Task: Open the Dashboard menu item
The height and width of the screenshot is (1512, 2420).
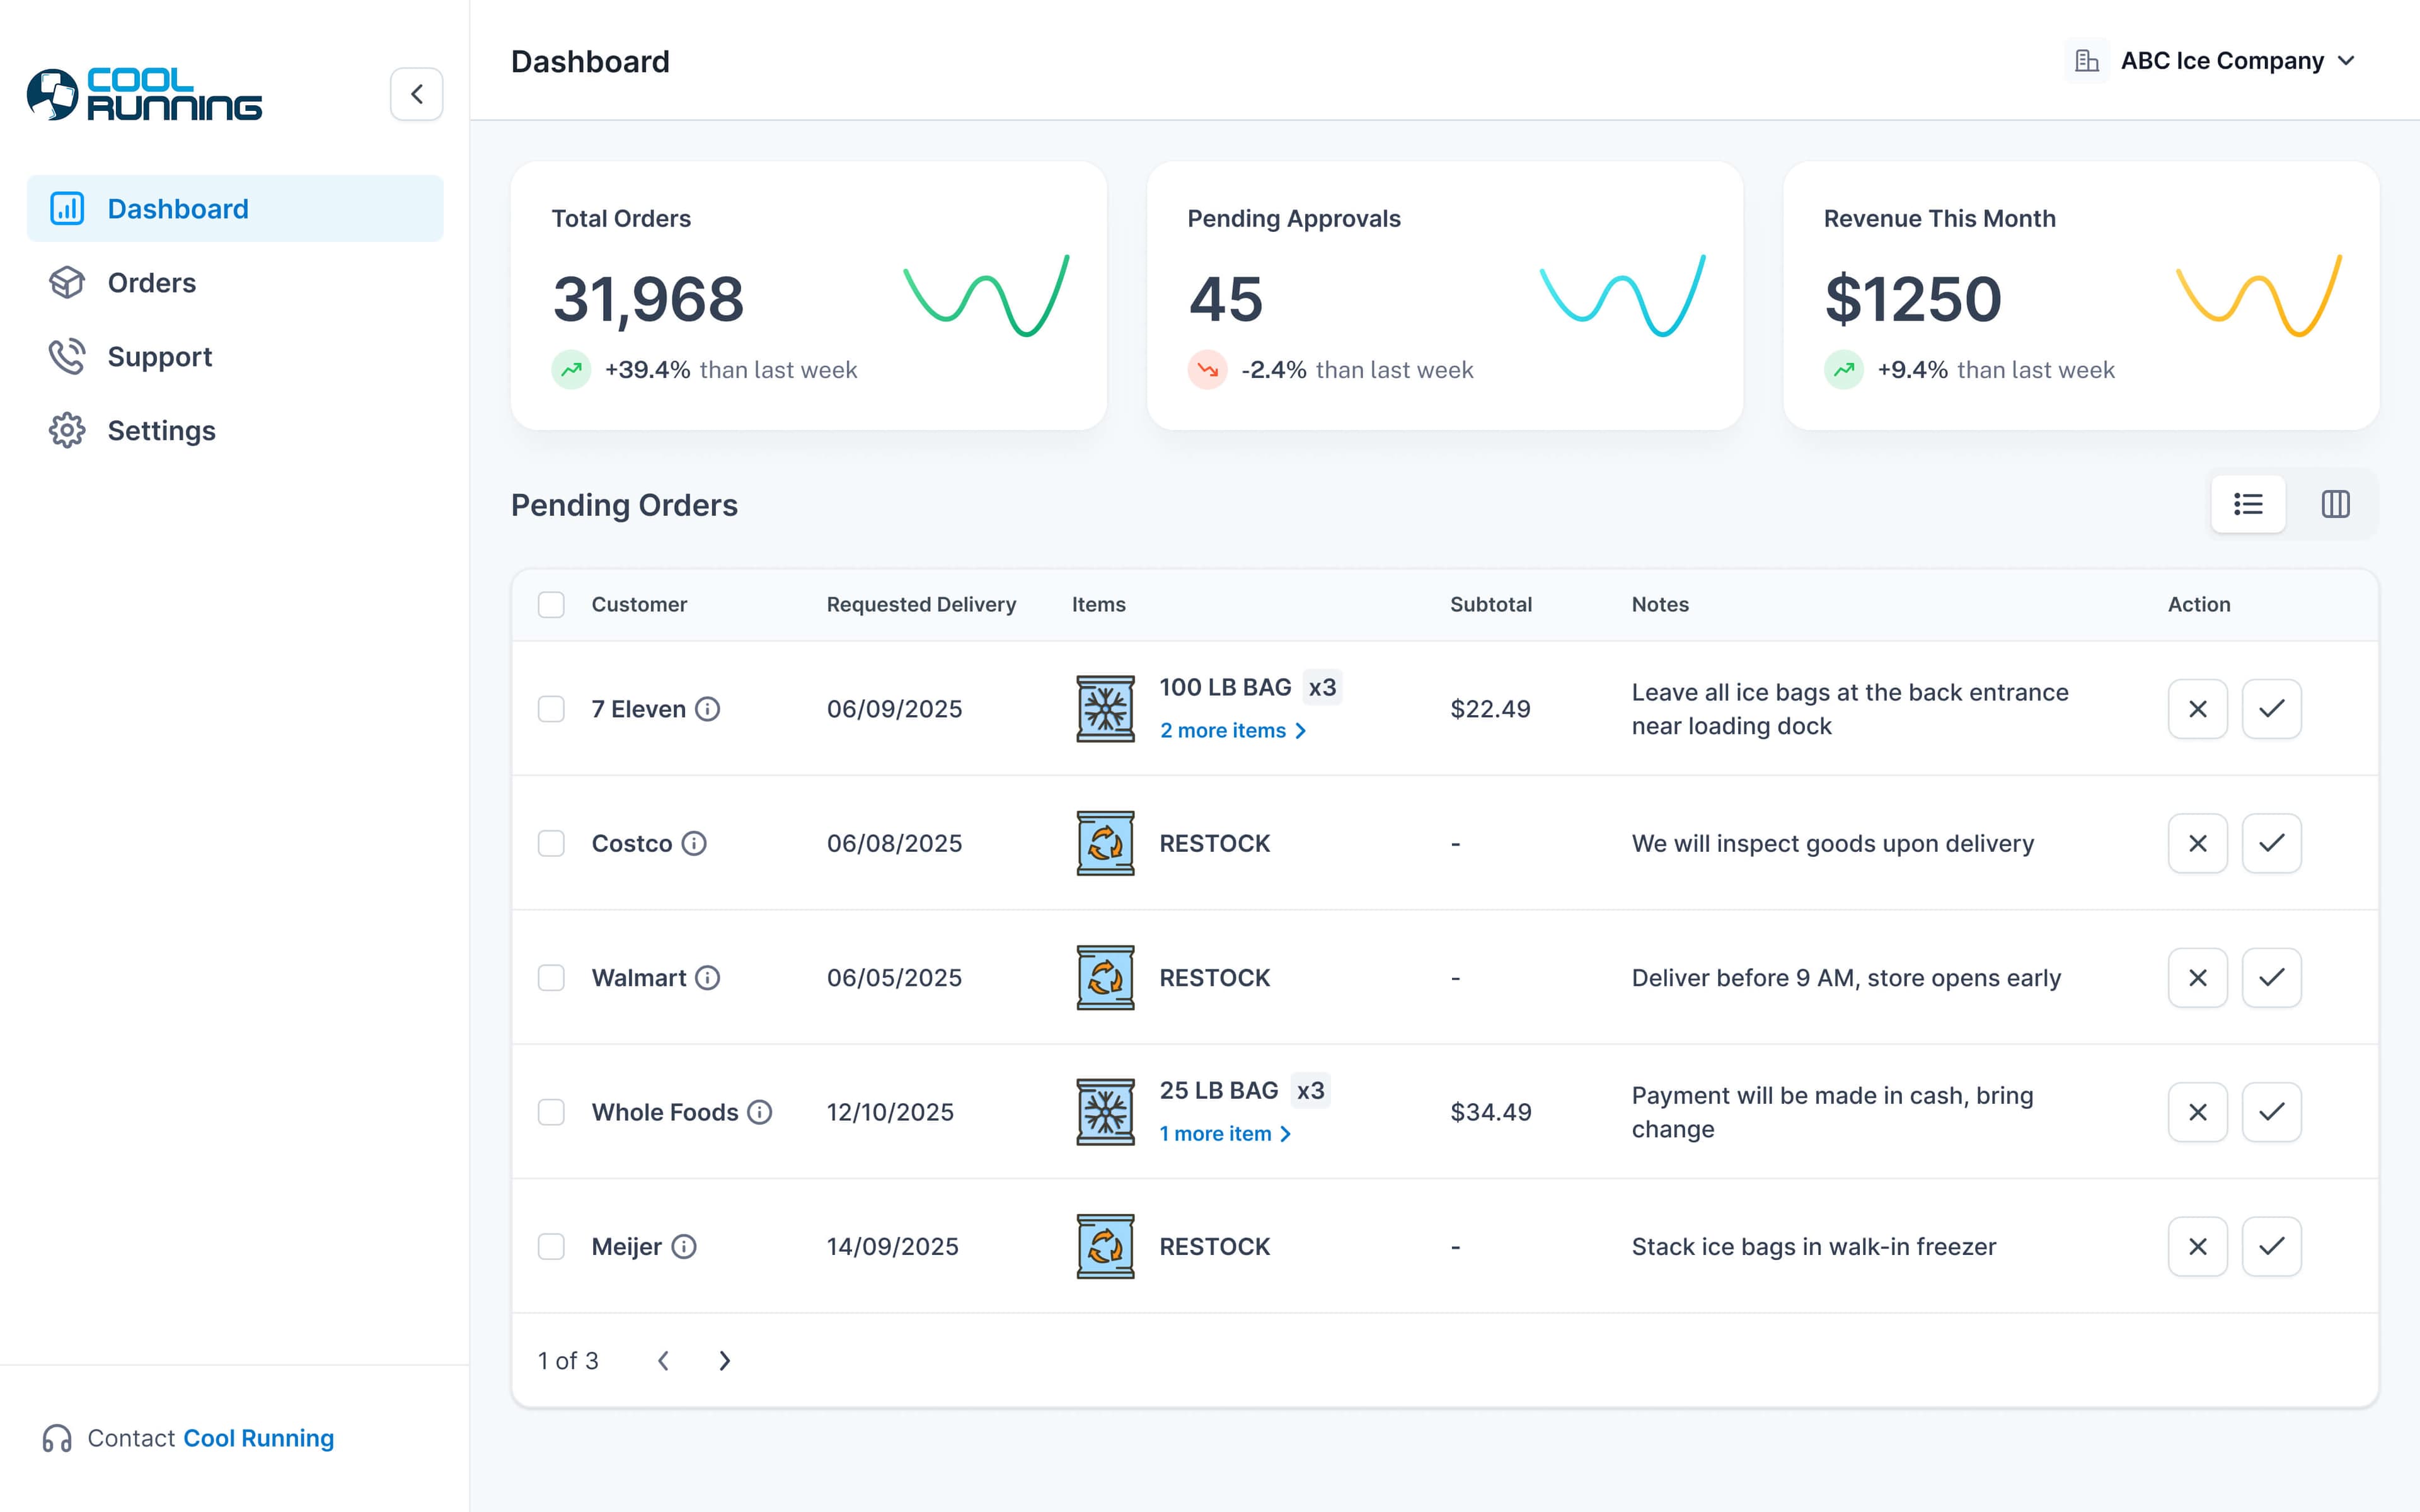Action: click(235, 208)
